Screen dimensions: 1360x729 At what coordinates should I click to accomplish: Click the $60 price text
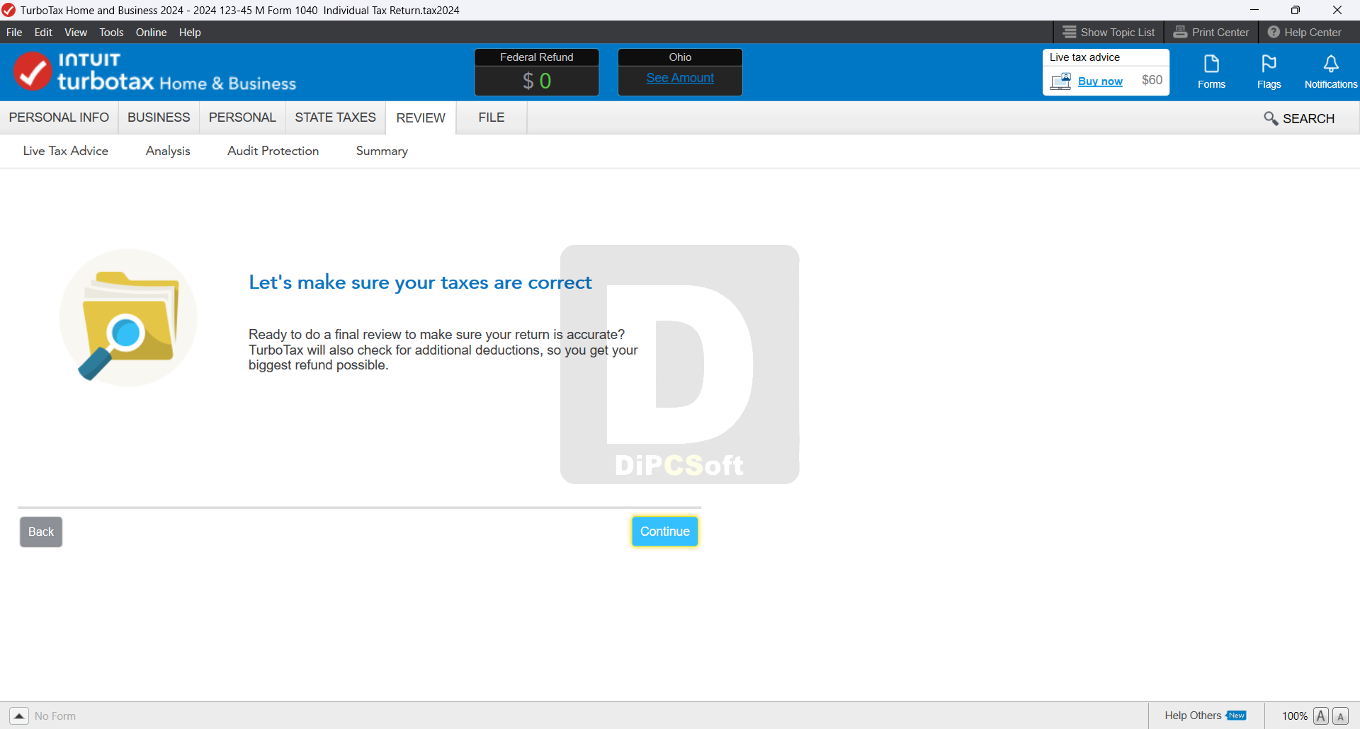point(1152,80)
